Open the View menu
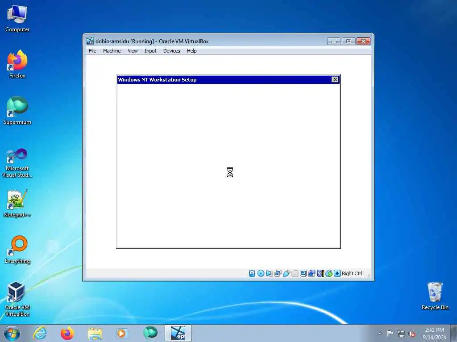 click(x=133, y=51)
